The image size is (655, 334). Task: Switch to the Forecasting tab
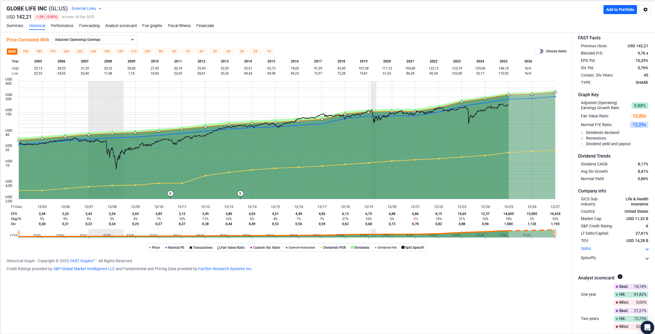pyautogui.click(x=89, y=26)
